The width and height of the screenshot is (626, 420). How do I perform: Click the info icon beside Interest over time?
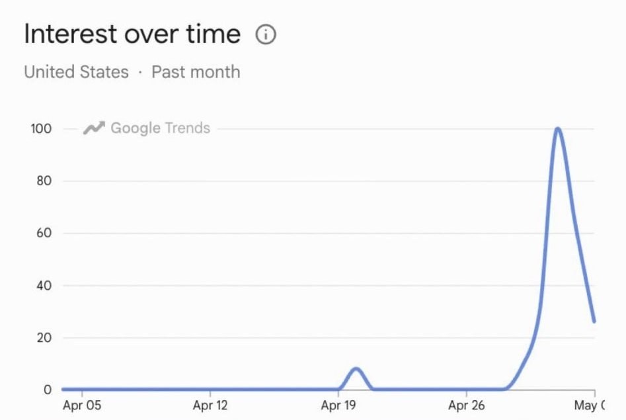click(266, 34)
